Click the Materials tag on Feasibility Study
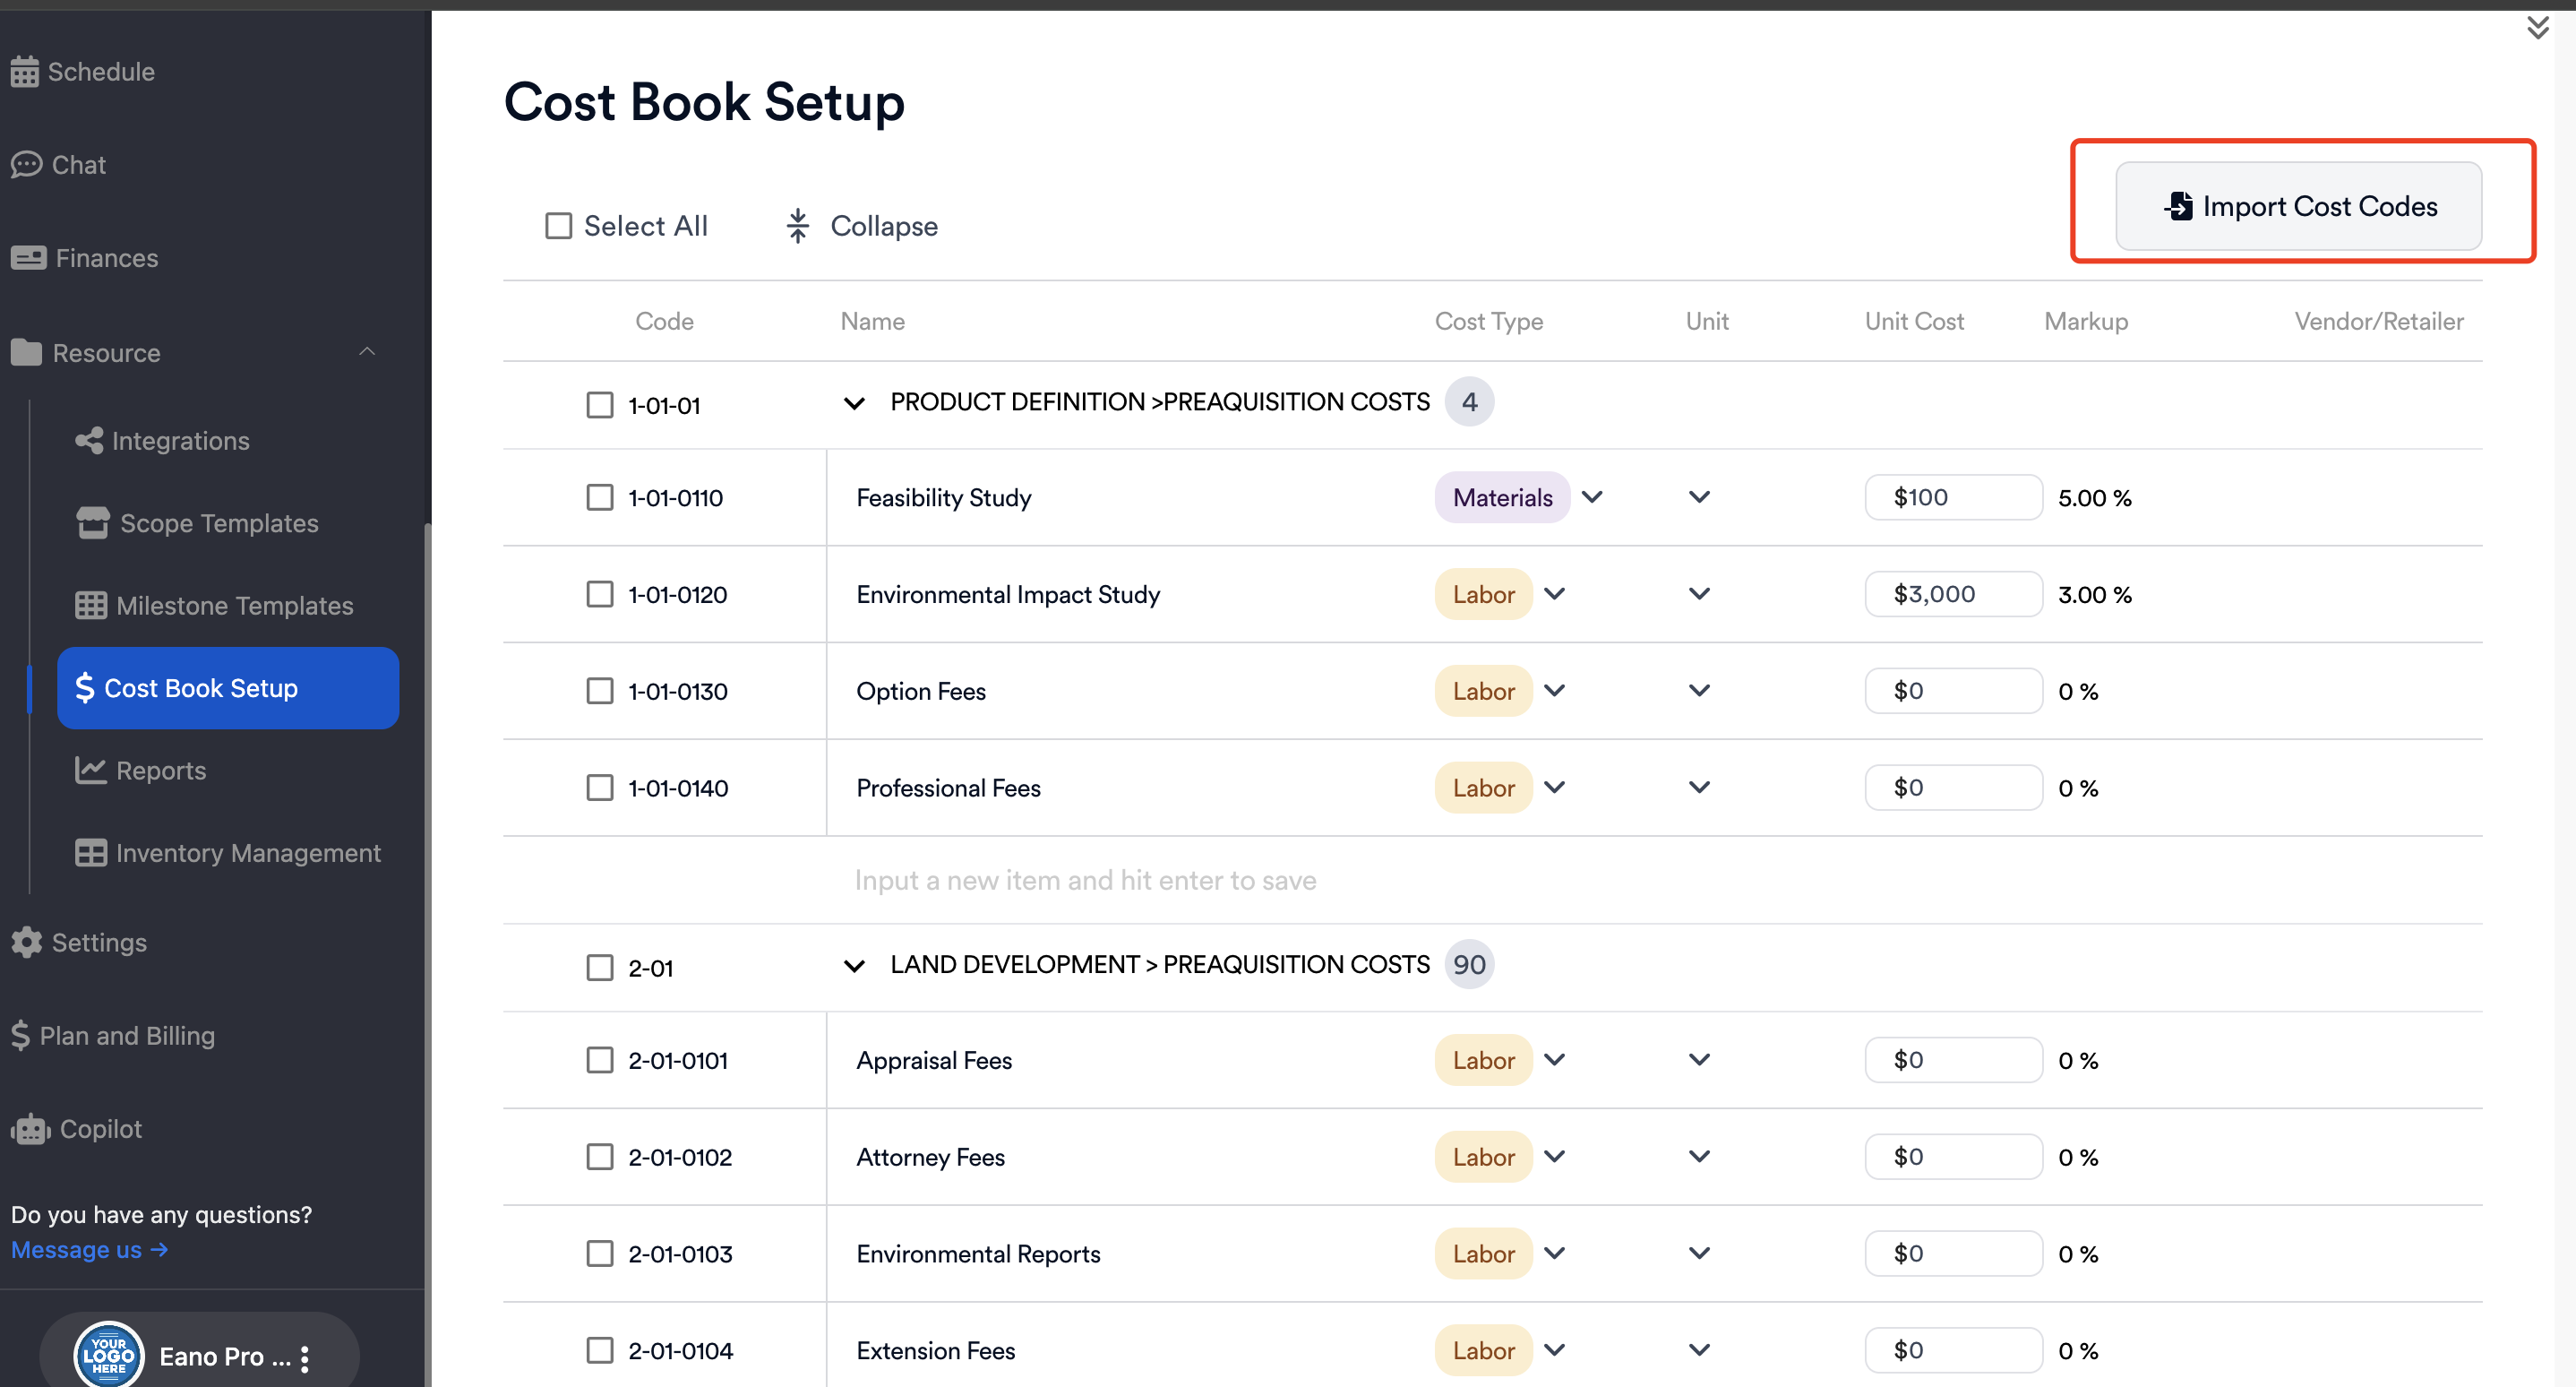The height and width of the screenshot is (1387, 2576). pos(1502,497)
